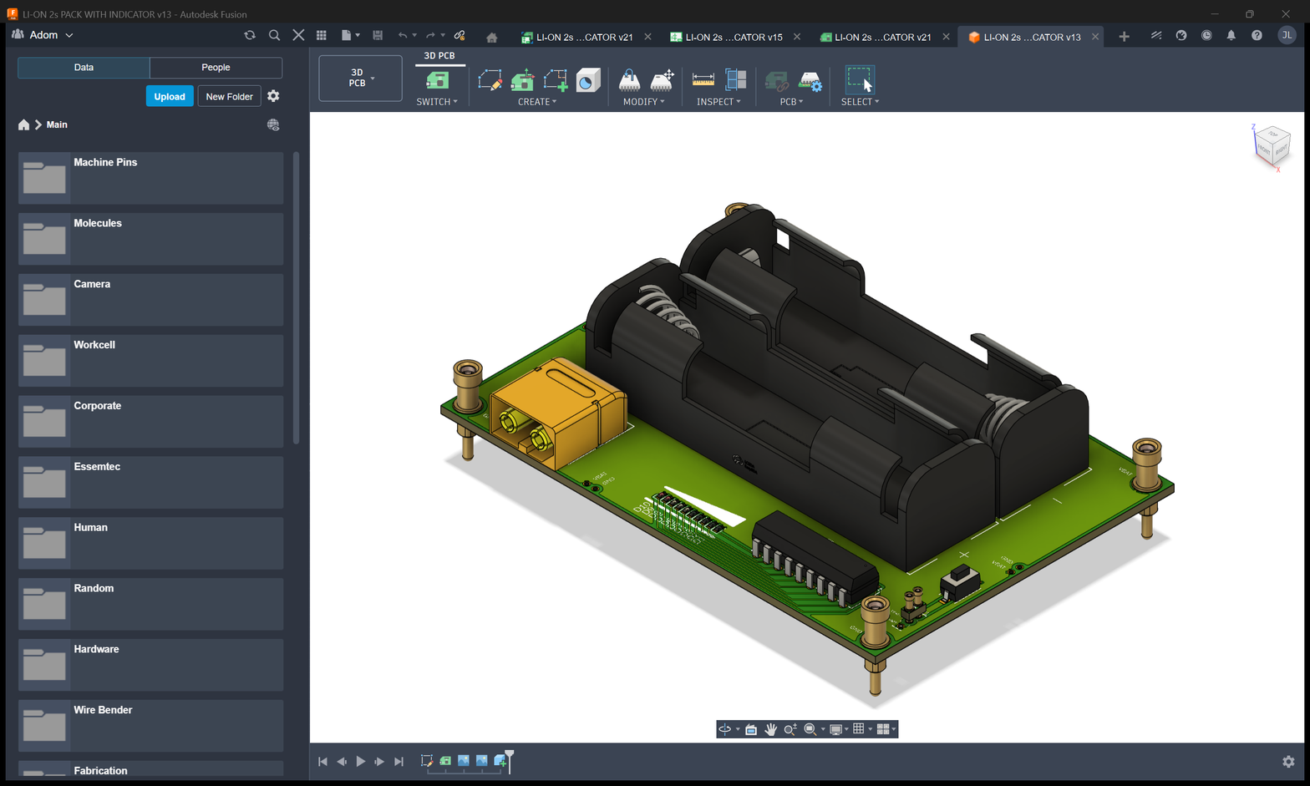Add a new document tab with plus
This screenshot has width=1310, height=786.
(1124, 36)
